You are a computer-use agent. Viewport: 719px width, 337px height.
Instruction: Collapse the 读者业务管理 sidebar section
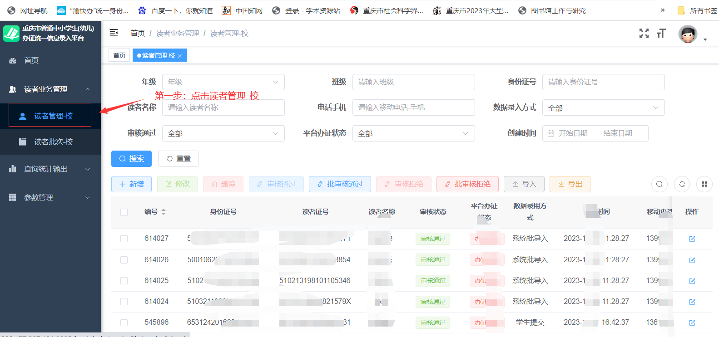point(50,89)
